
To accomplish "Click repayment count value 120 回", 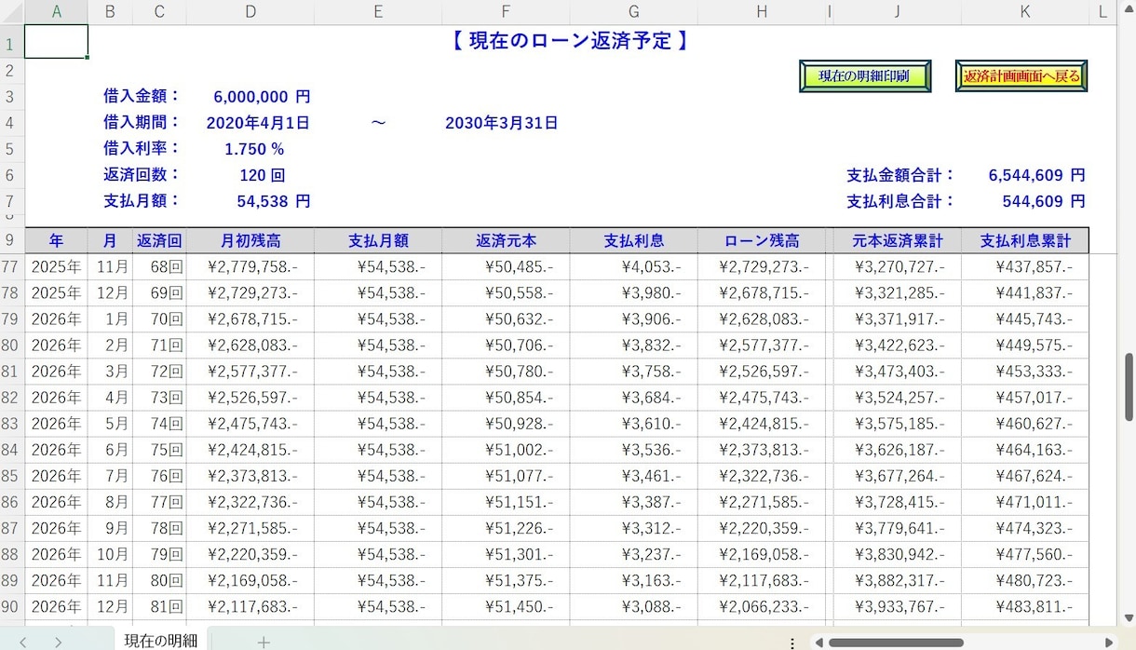I will [x=262, y=174].
